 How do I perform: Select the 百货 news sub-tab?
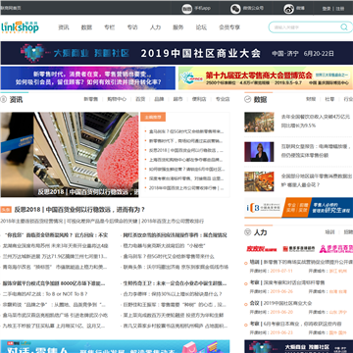click(140, 99)
